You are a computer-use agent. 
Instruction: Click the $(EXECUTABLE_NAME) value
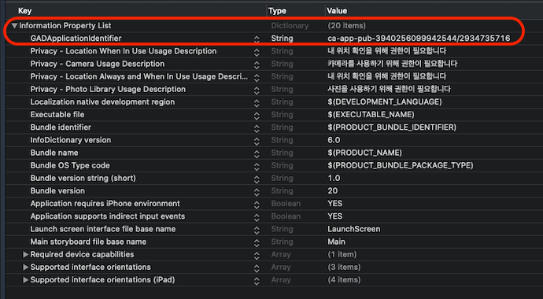click(371, 115)
